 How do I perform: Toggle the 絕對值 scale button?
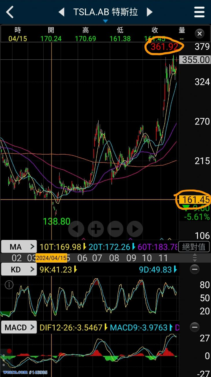coord(194,247)
